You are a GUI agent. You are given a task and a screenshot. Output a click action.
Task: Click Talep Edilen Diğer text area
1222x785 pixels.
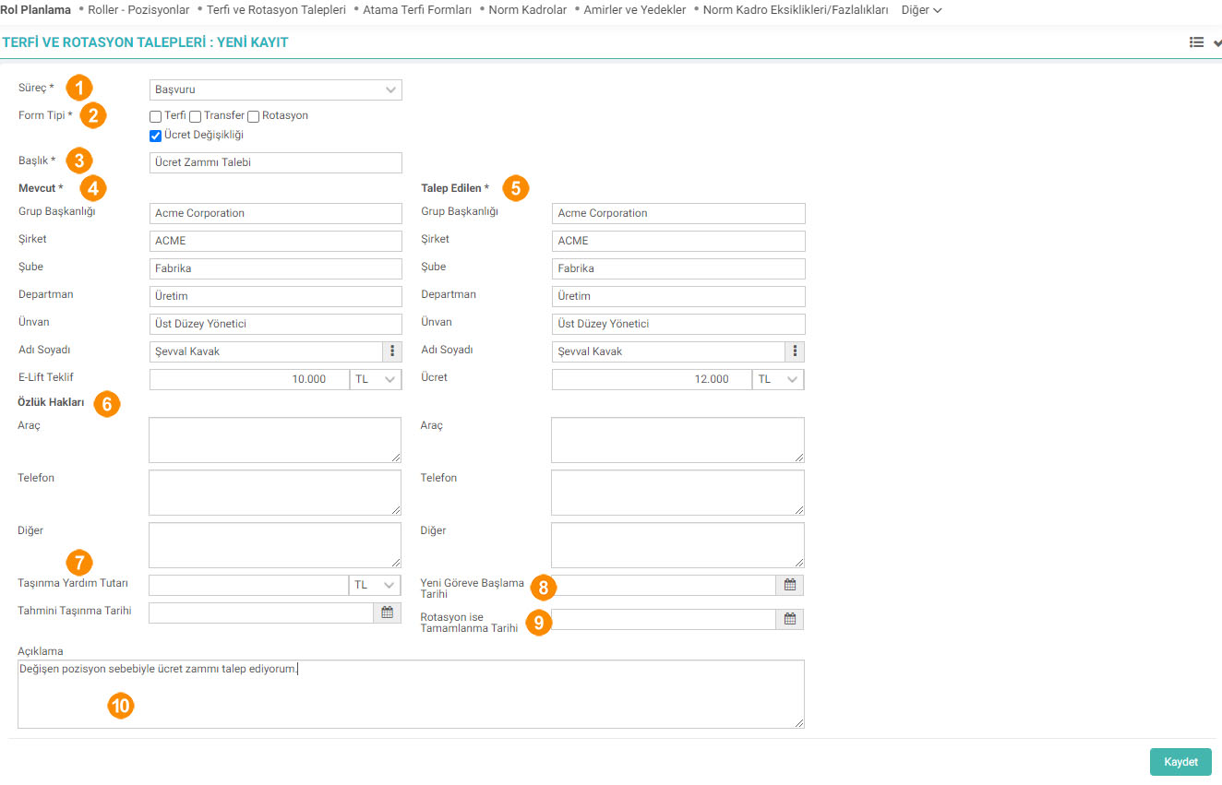[677, 545]
